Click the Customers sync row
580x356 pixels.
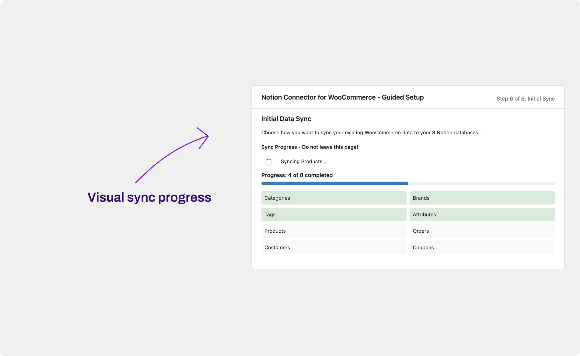[x=333, y=247]
